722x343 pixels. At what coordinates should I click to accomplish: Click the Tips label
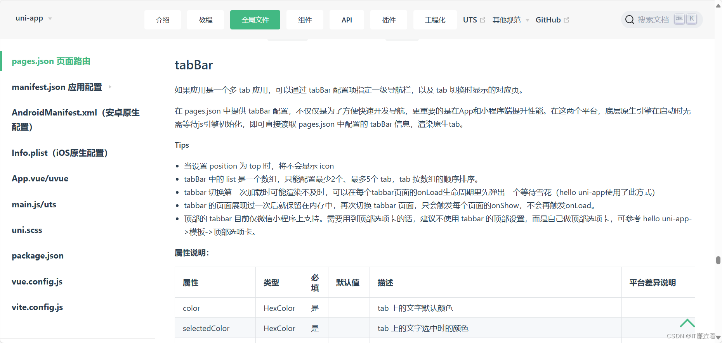coord(182,145)
